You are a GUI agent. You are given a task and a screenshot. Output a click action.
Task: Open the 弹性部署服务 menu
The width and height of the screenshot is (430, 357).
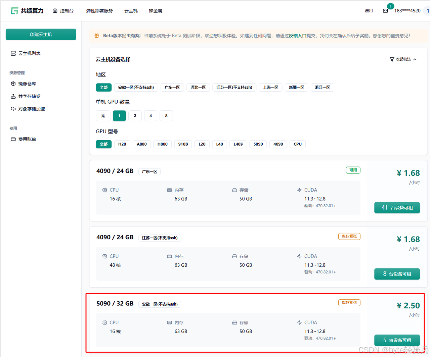click(99, 11)
